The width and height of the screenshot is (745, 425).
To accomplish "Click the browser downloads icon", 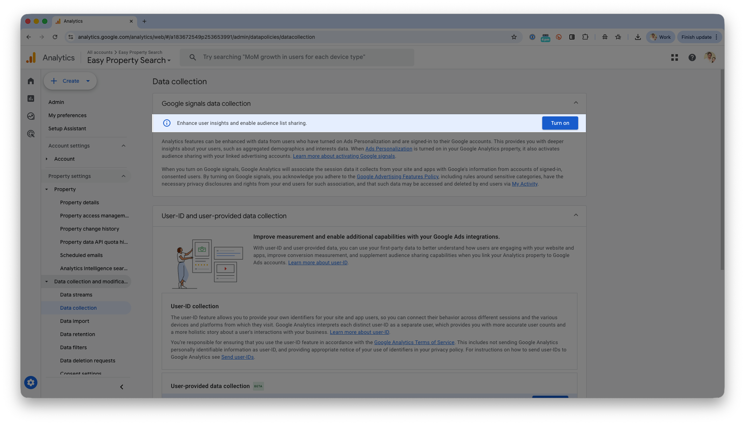I will tap(638, 37).
